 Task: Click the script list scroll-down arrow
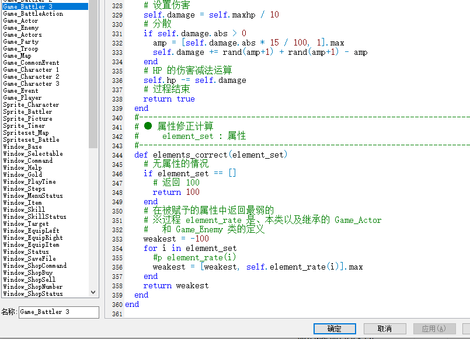click(x=93, y=292)
